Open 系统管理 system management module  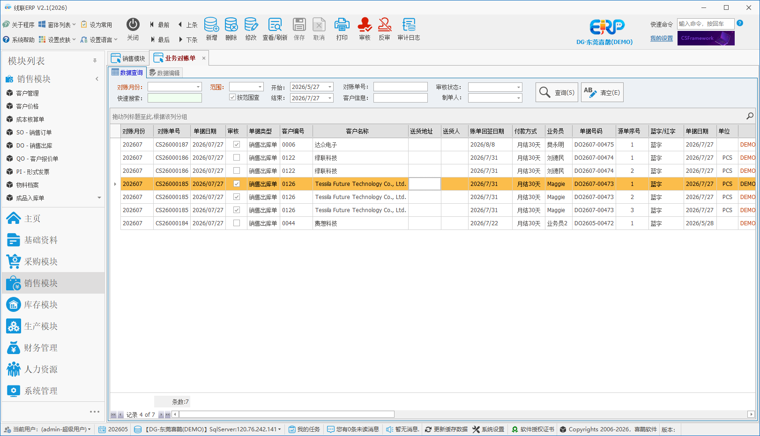pos(53,391)
